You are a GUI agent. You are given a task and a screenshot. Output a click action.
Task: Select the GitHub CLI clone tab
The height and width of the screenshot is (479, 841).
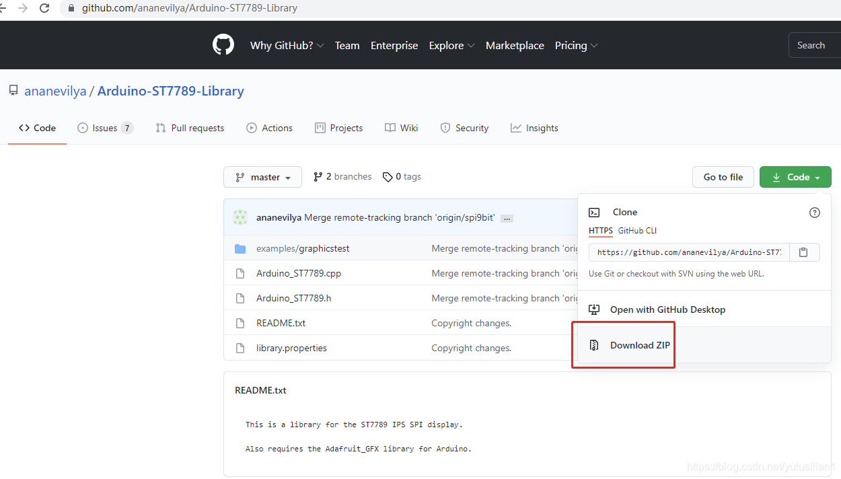(637, 231)
